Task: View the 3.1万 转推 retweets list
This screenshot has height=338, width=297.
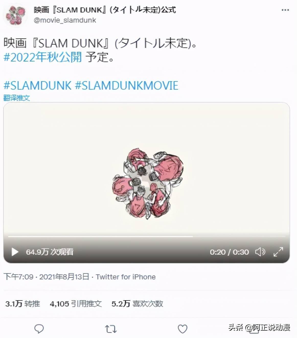Action: tap(23, 304)
